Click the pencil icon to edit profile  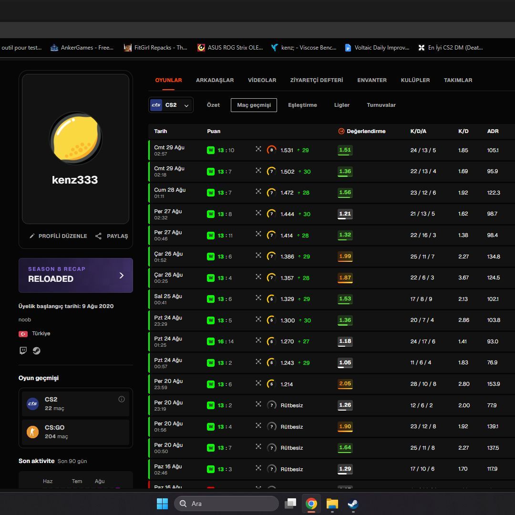tap(32, 236)
